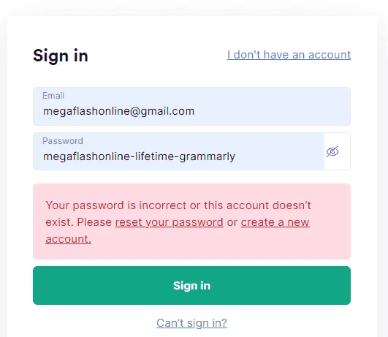
Task: Click the "create a new" link text
Action: click(275, 222)
